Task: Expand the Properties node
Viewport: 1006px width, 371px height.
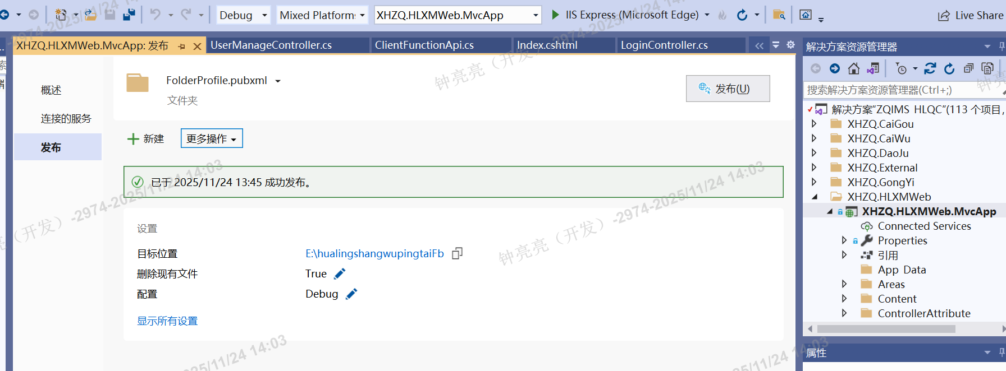Action: [x=844, y=240]
